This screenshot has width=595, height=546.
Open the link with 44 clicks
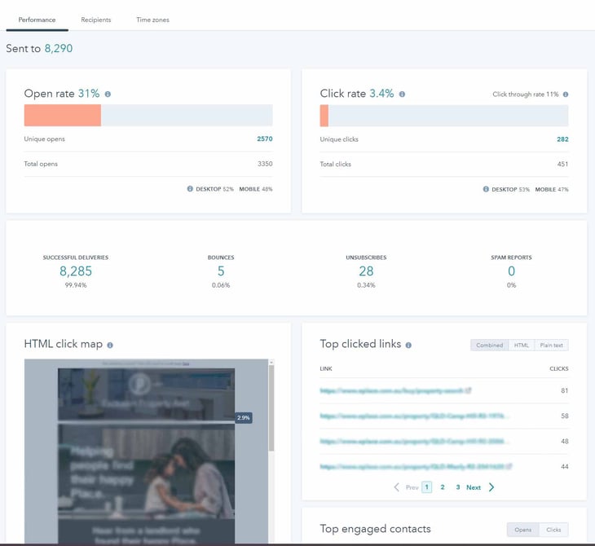pyautogui.click(x=412, y=466)
